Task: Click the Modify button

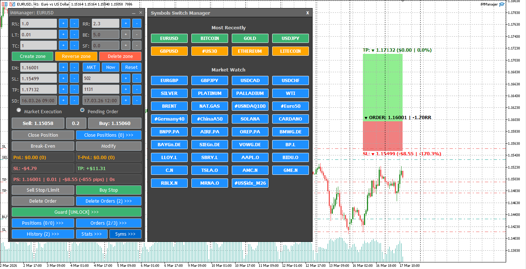Action: click(109, 146)
